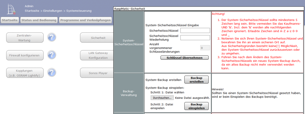Open Status und Bedienung menu

click(39, 20)
